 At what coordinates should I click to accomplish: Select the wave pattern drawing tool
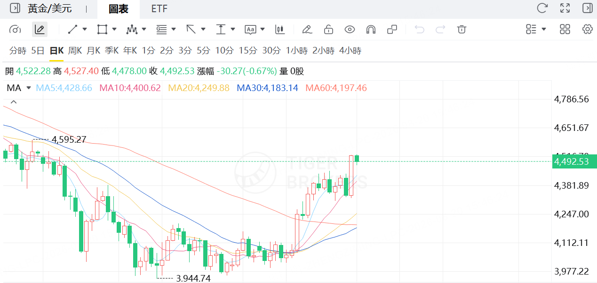tap(132, 30)
